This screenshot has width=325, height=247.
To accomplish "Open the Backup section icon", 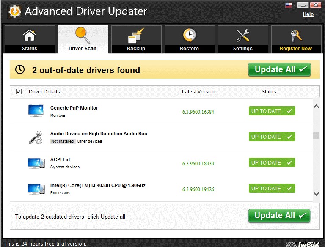I will 136,36.
